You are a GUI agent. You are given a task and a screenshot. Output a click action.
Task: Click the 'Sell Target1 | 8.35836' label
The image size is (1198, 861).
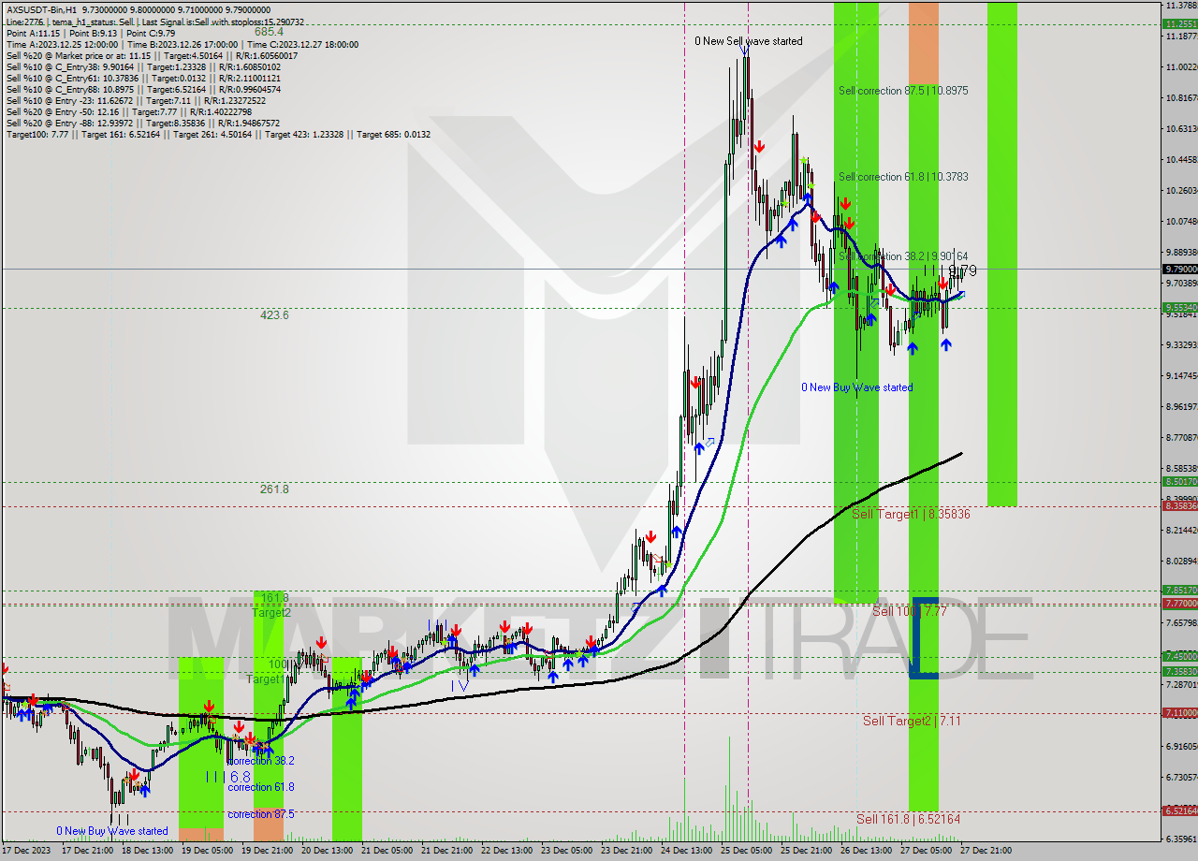point(911,514)
